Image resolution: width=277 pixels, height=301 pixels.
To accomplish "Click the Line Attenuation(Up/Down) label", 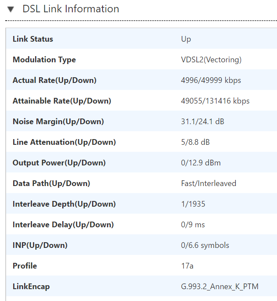I will (64, 142).
